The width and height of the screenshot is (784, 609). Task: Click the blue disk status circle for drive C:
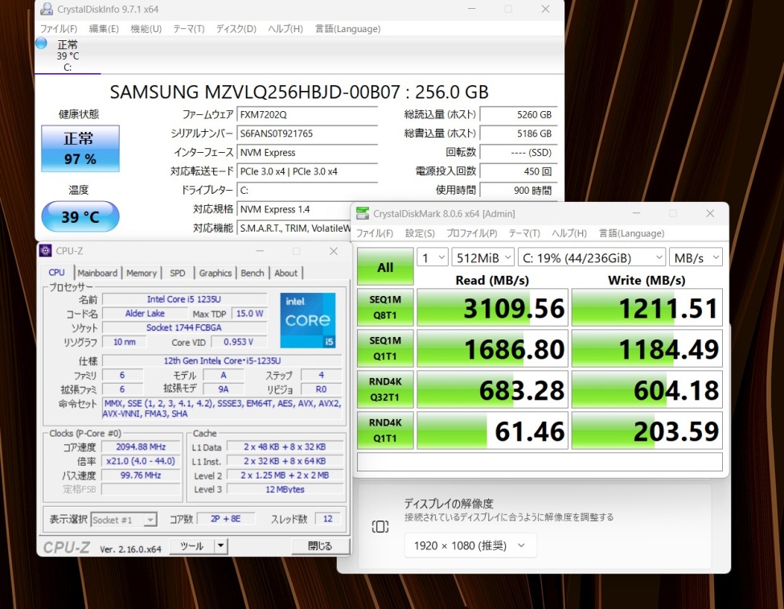(x=42, y=43)
